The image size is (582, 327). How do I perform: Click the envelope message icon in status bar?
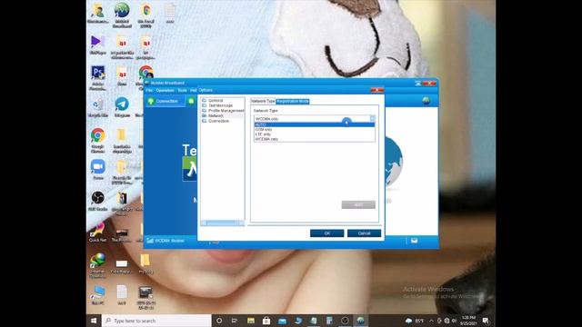click(415, 241)
